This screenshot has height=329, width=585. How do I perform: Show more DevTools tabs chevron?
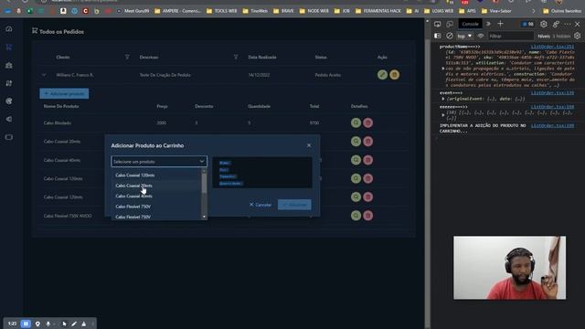pos(488,24)
